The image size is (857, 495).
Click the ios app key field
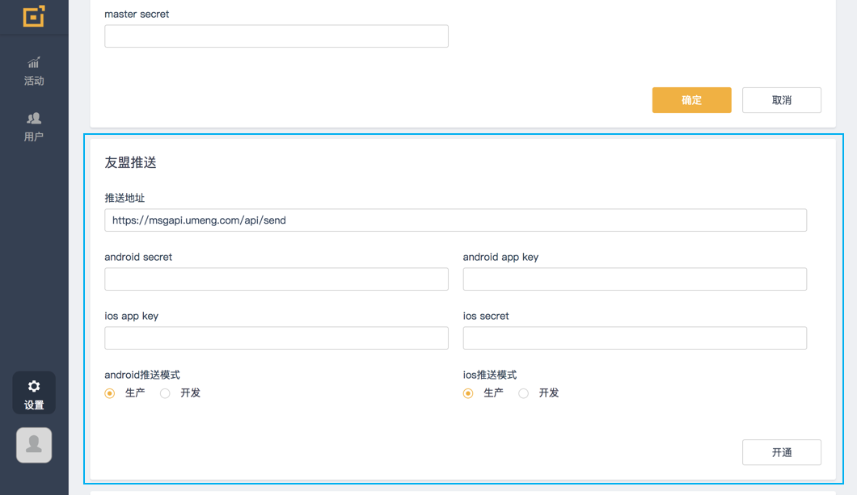pyautogui.click(x=277, y=338)
